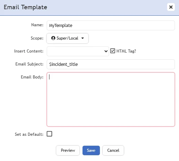Uncheck the HTML Tag? checkbox

coord(113,51)
